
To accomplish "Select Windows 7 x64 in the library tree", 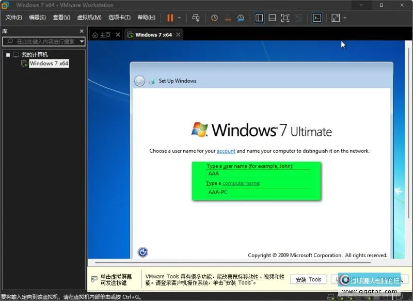I will pyautogui.click(x=49, y=64).
